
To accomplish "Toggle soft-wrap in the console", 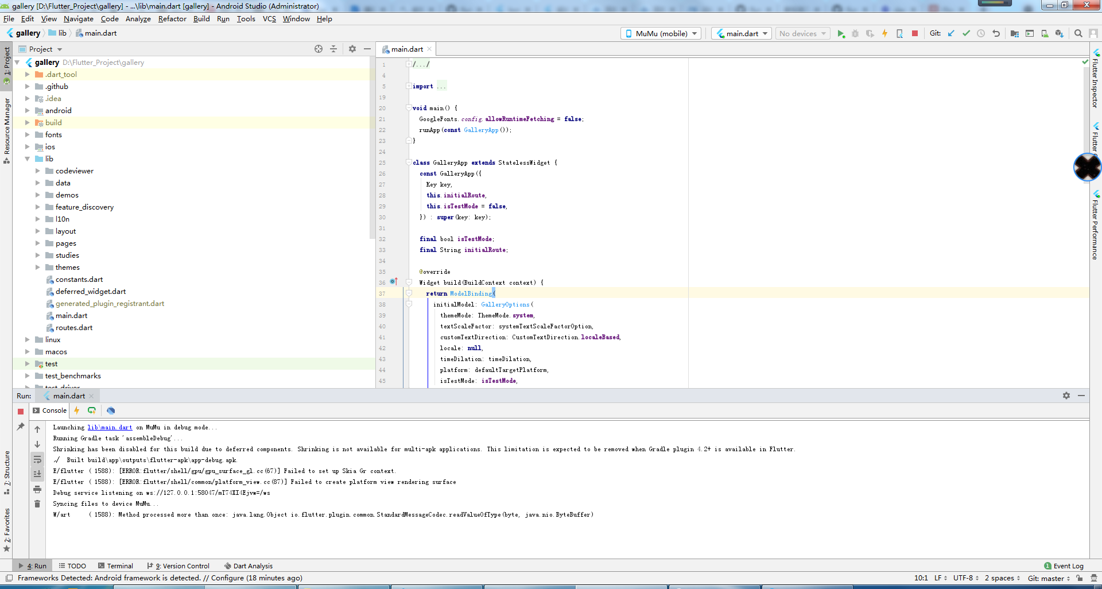I will 37,459.
